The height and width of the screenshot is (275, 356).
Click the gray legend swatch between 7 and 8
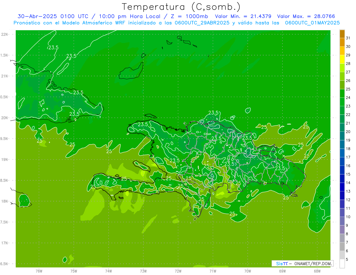point(342,238)
